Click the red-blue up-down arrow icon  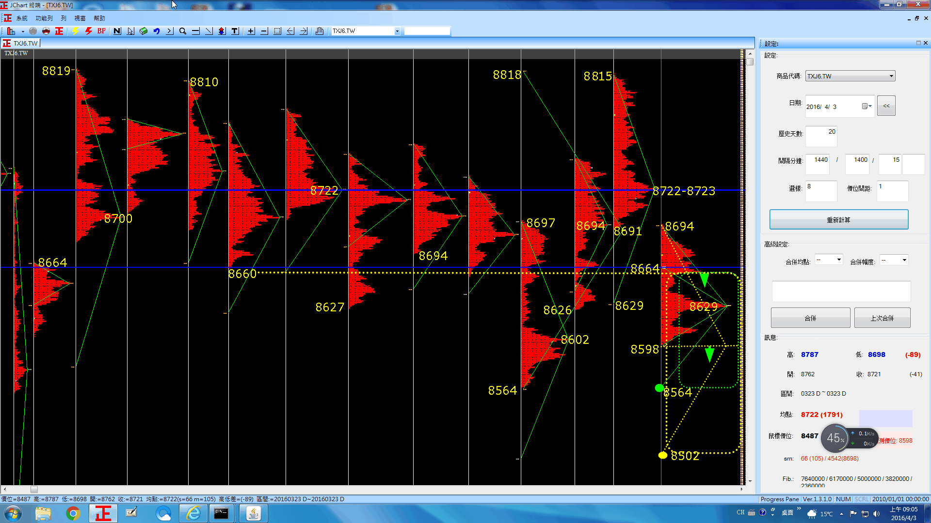tap(222, 31)
